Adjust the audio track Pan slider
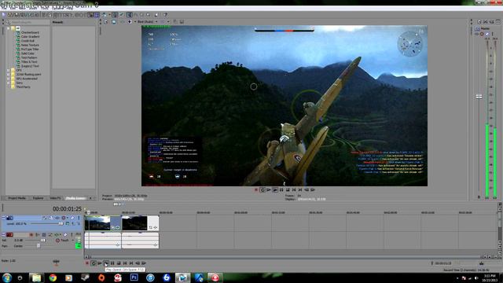The width and height of the screenshot is (503, 283). click(39, 246)
